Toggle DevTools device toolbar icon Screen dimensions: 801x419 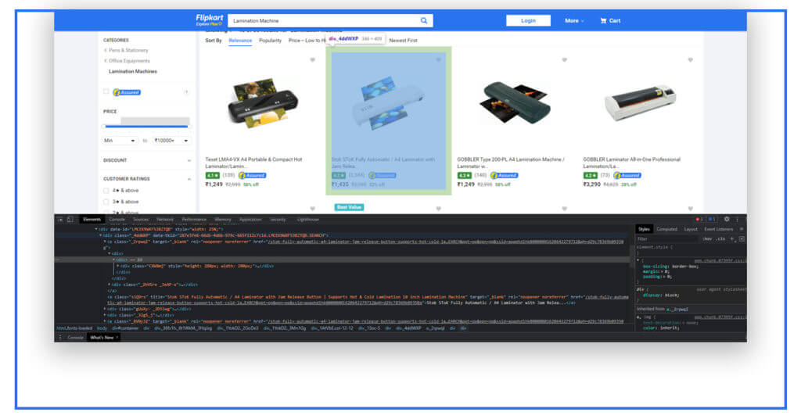pos(70,220)
